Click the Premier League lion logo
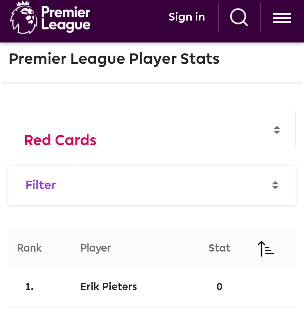Screen dimensions: 304x316 pyautogui.click(x=24, y=17)
